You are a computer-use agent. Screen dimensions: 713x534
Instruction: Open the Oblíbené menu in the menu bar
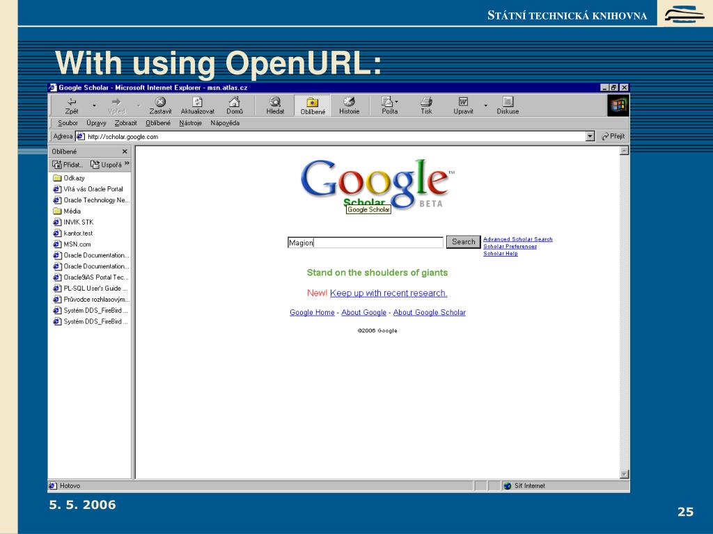tap(158, 123)
